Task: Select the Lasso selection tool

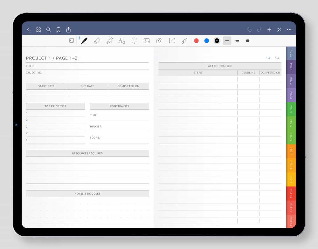Action: point(134,41)
